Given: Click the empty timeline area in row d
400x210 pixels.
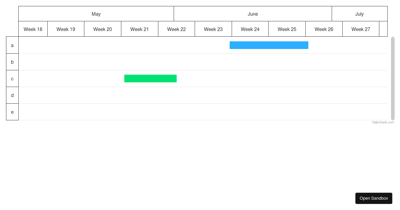Looking at the screenshot, I should [200, 95].
